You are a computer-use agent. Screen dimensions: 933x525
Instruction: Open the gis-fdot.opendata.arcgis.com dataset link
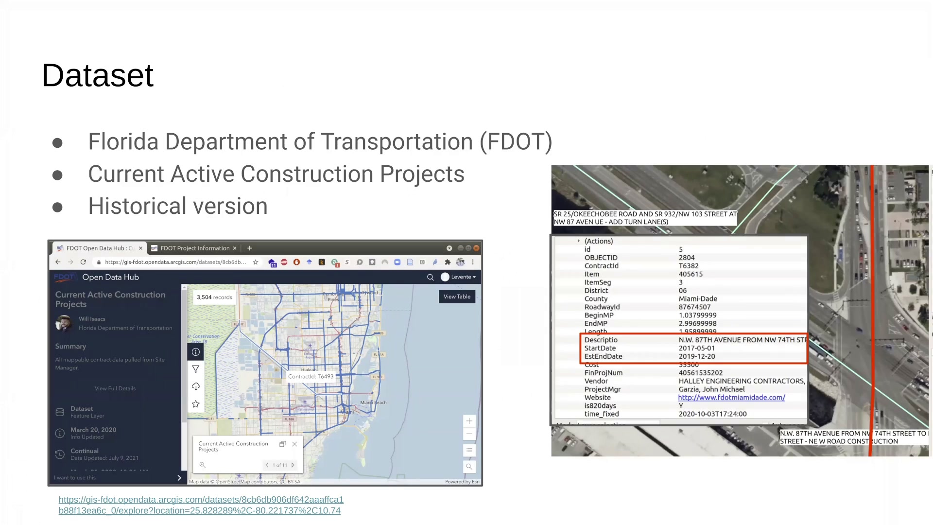pyautogui.click(x=201, y=505)
